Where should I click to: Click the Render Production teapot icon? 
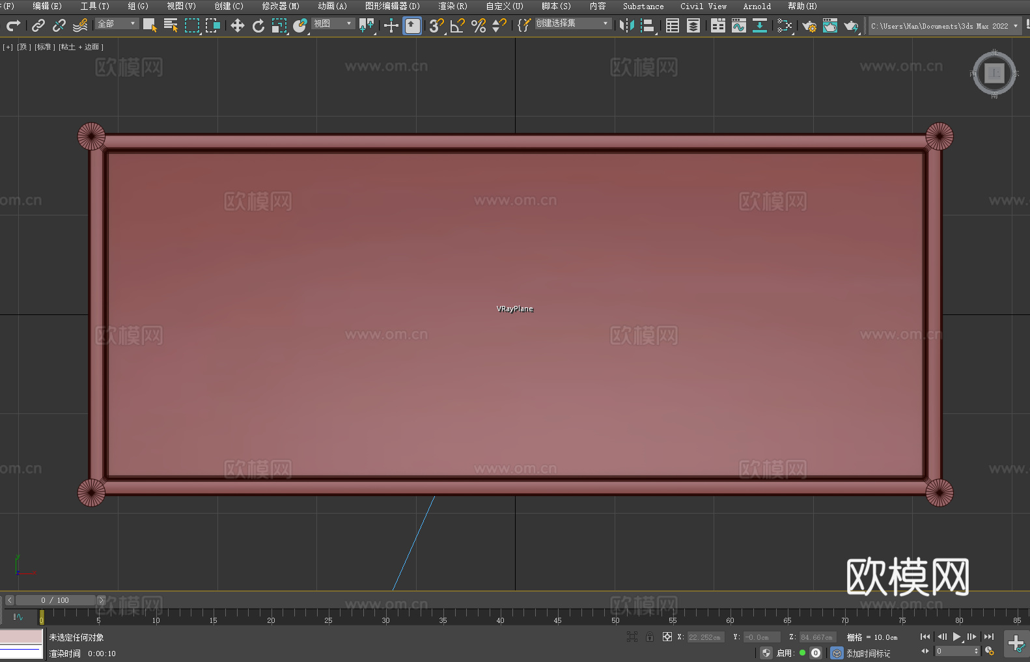851,25
